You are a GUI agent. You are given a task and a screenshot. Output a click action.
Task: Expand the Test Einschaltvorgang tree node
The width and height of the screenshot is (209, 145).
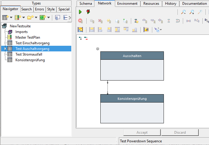click(5, 43)
